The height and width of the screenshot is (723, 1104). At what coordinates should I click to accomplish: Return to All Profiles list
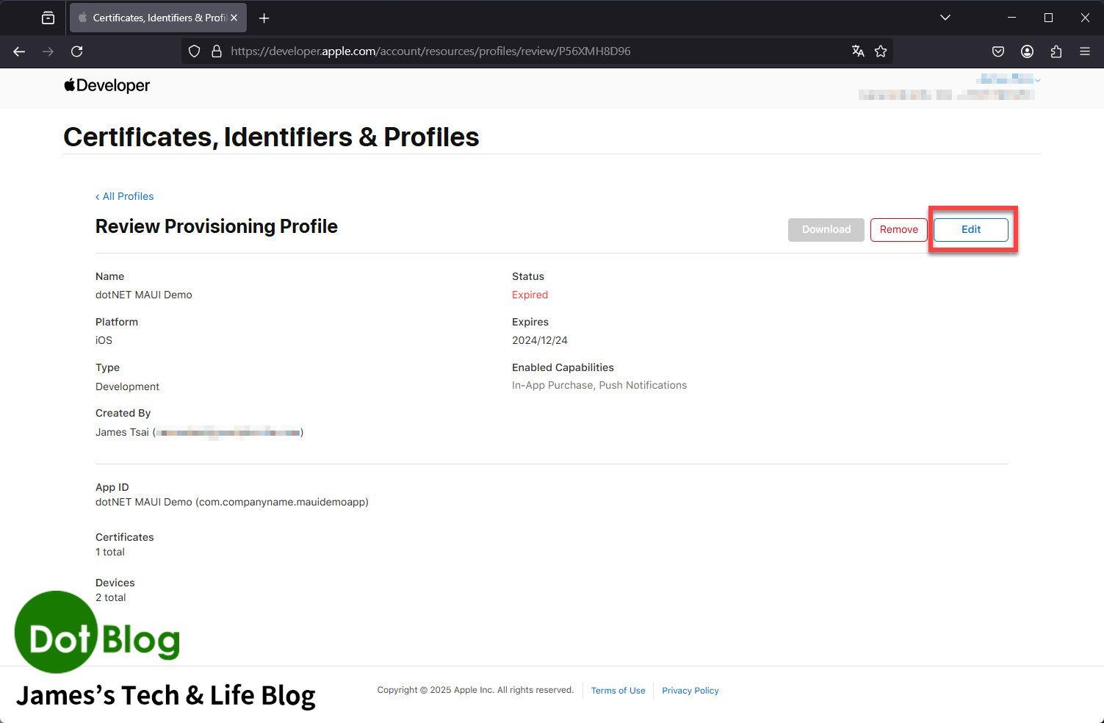[125, 196]
